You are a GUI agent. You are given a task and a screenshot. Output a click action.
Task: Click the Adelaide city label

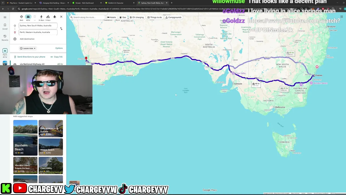point(238,84)
